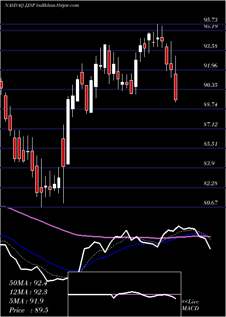Click the MACD inset chart panel
Viewport: 226px width, 317px height.
click(124, 294)
